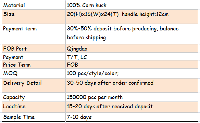Click the Payment label cell
Viewport: 200px width, 123px height.
tap(34, 57)
